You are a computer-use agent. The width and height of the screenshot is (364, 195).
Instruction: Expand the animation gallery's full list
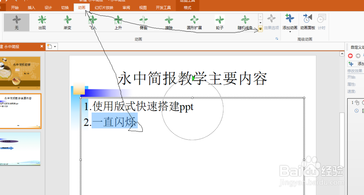point(260,28)
